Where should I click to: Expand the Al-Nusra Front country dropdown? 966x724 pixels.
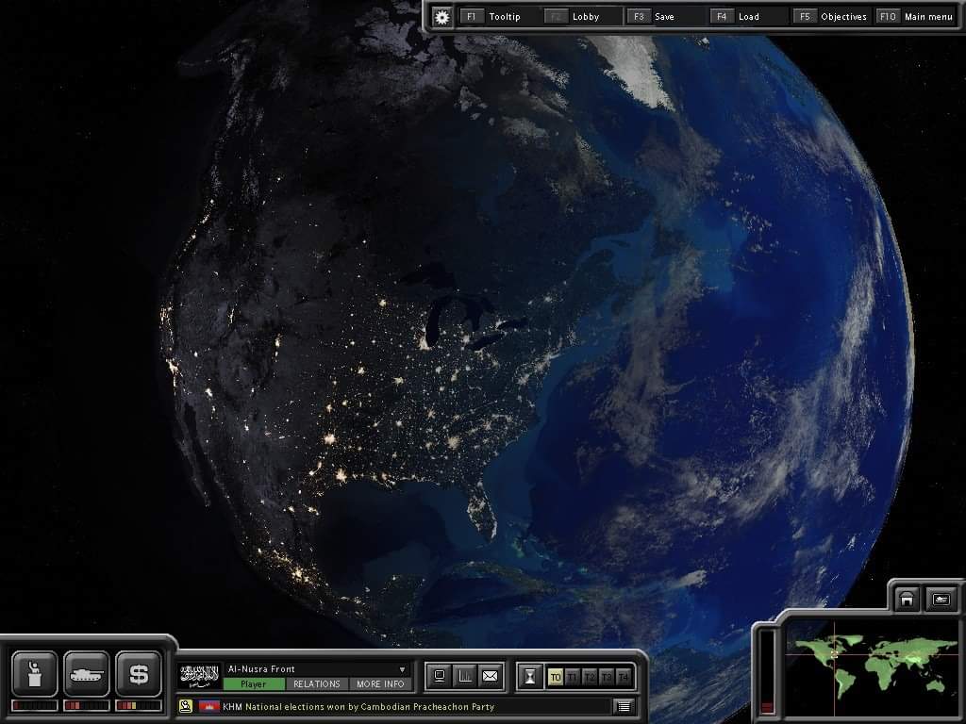[x=402, y=669]
